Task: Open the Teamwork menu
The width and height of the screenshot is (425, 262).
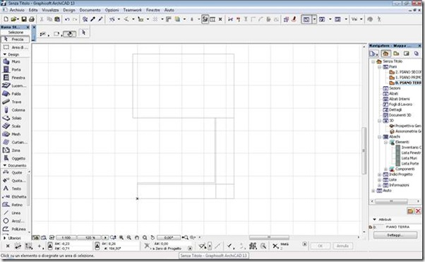Action: 132,10
